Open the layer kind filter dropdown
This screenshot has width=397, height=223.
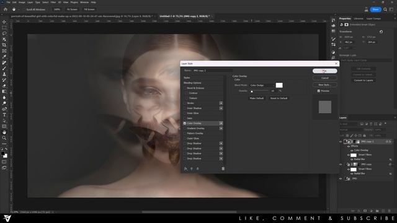[349, 124]
